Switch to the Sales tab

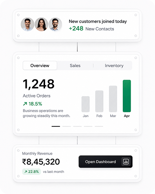tap(75, 65)
